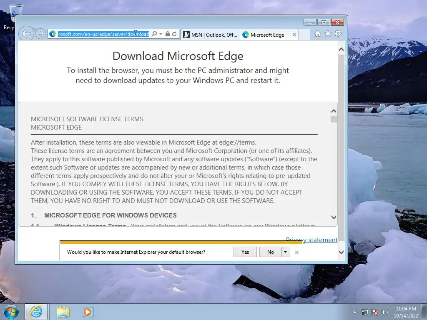Screen dimensions: 427x320
Task: Go forward with the Forward arrow button
Action: point(40,34)
